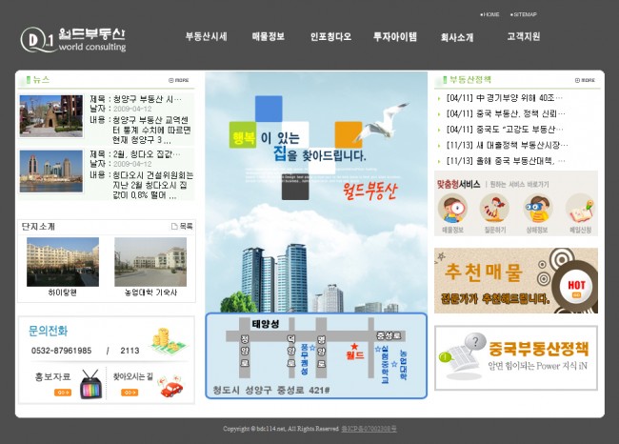Click the 풍무퀜성 label on map
The image size is (619, 444).
pyautogui.click(x=305, y=359)
